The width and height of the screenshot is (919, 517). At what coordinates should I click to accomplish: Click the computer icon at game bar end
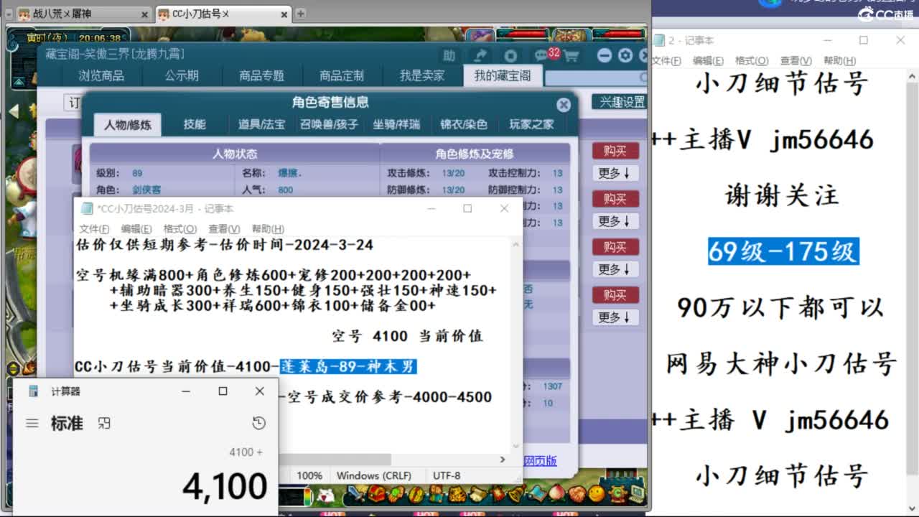638,494
